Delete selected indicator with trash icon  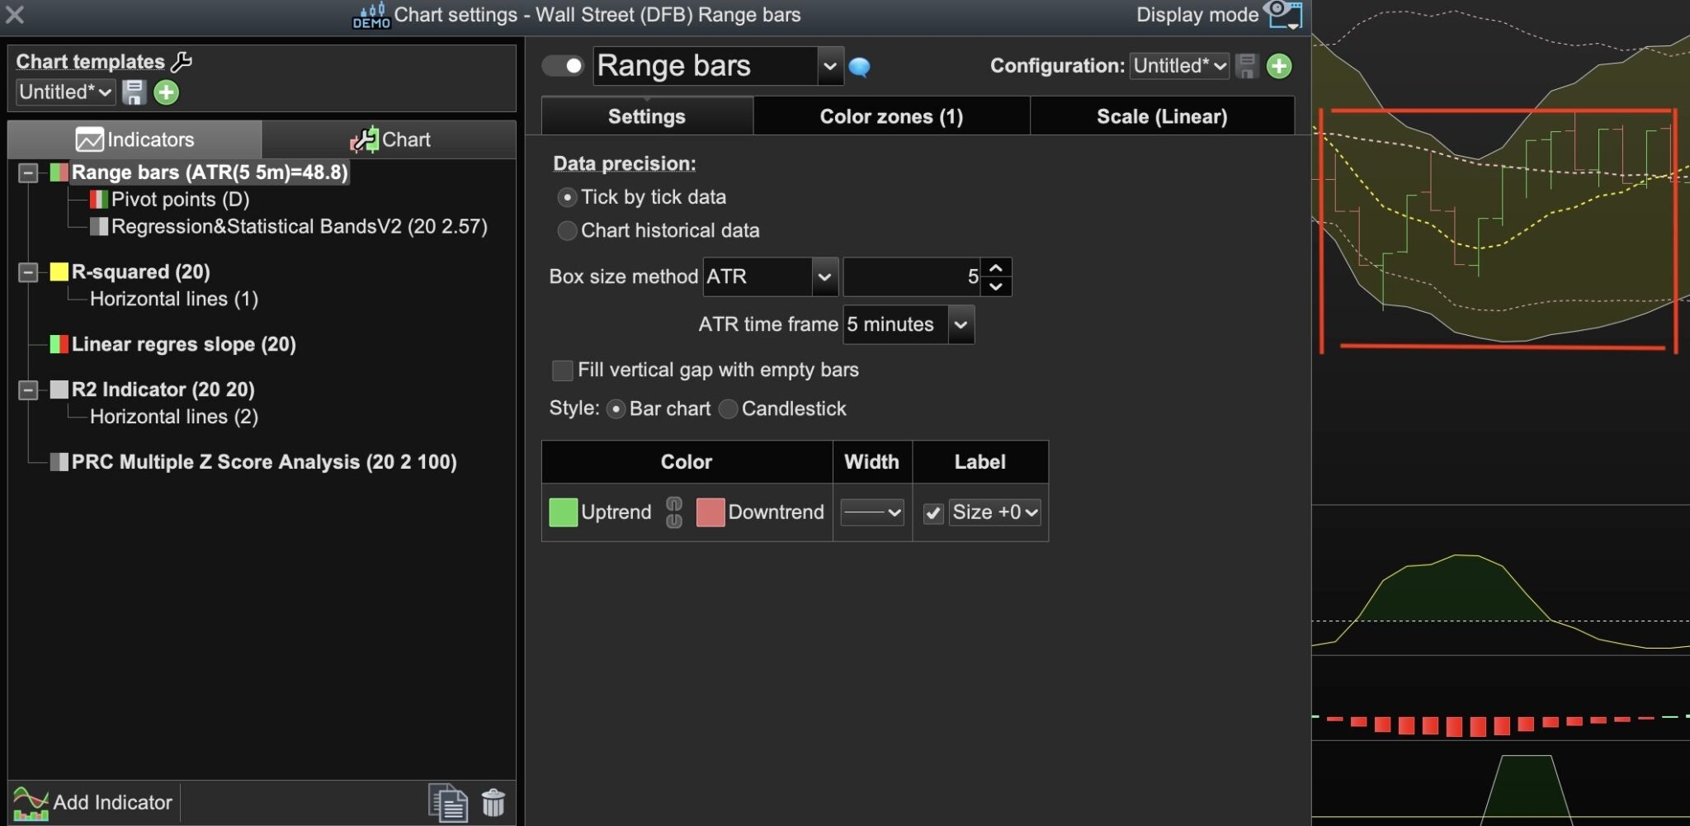point(493,802)
